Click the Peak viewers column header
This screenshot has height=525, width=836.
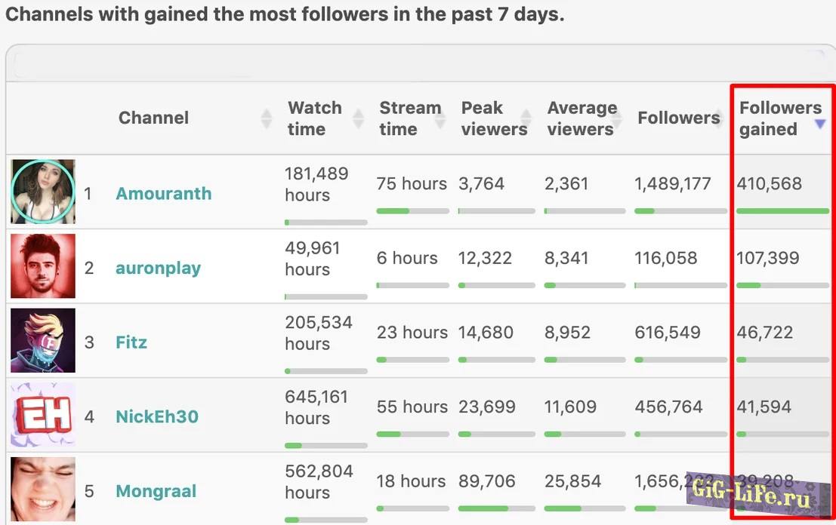coord(494,118)
